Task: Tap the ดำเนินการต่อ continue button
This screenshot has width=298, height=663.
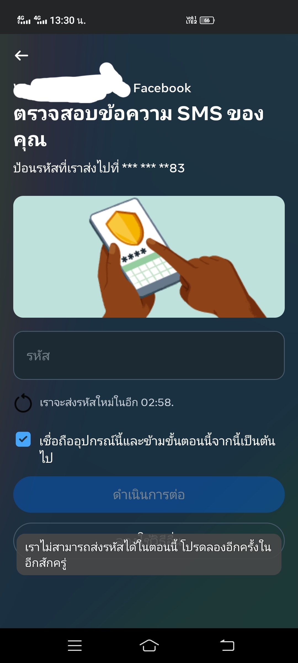Action: click(x=149, y=494)
